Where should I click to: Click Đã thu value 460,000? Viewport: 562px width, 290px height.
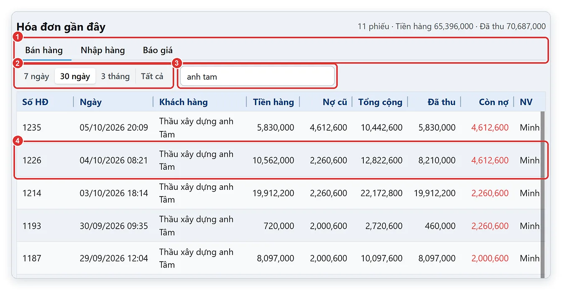pos(441,226)
